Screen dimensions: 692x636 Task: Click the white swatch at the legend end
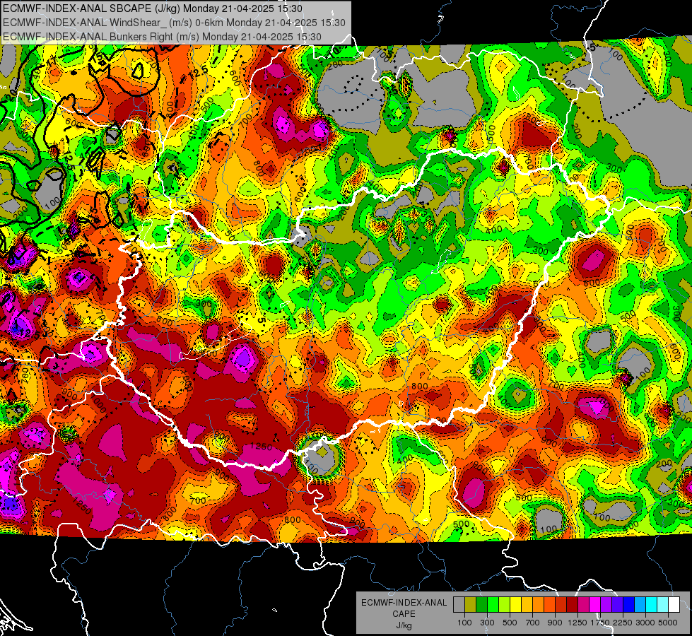674,604
